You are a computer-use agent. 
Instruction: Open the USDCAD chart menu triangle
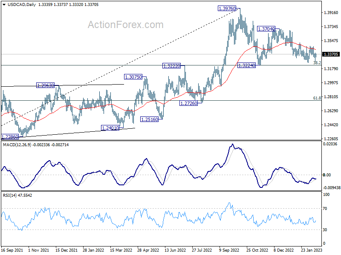[x=4, y=5]
